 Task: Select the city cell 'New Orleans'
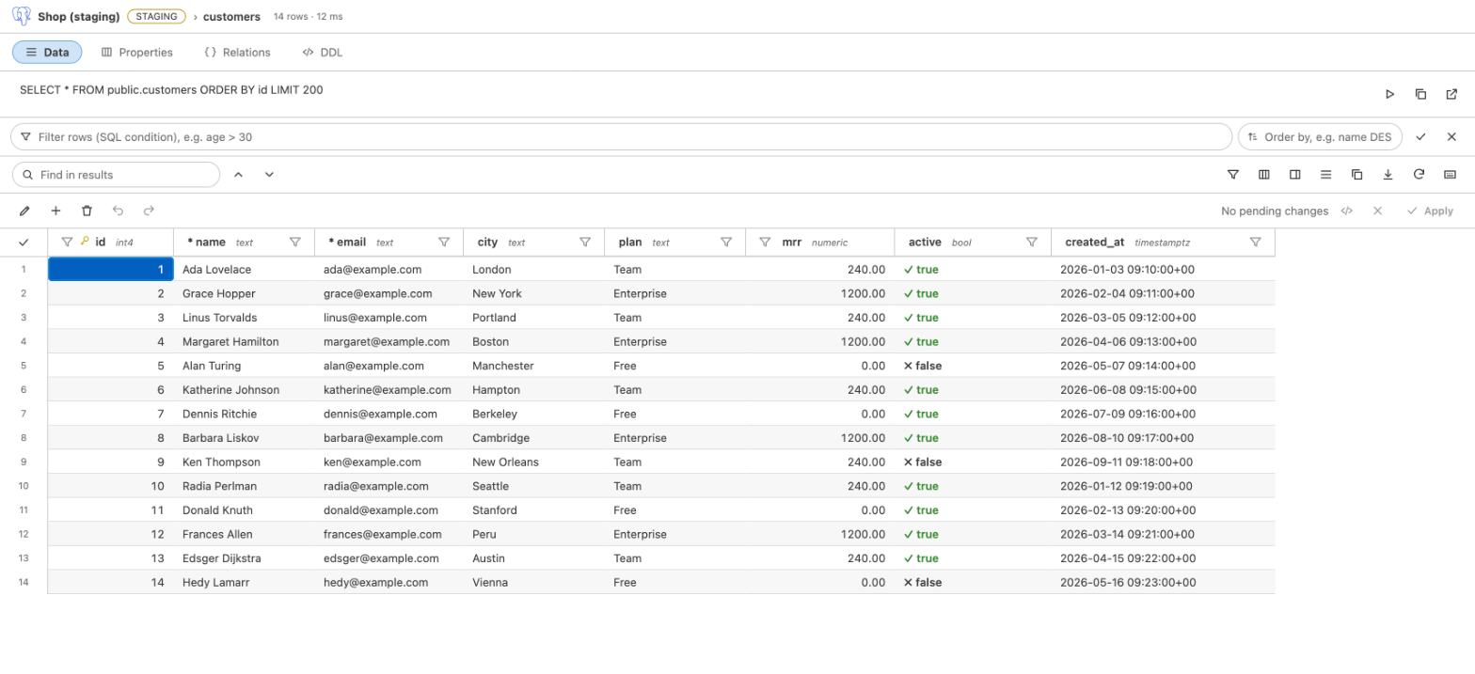pos(533,462)
